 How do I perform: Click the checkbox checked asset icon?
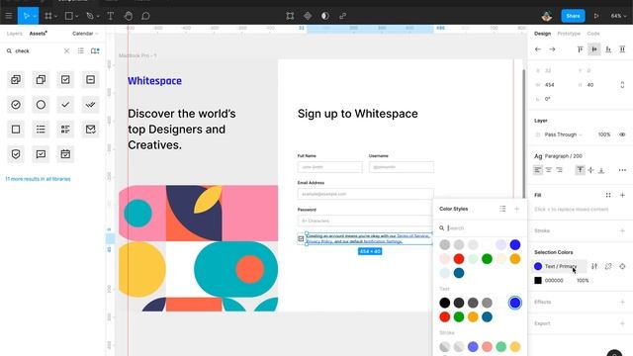pyautogui.click(x=65, y=79)
